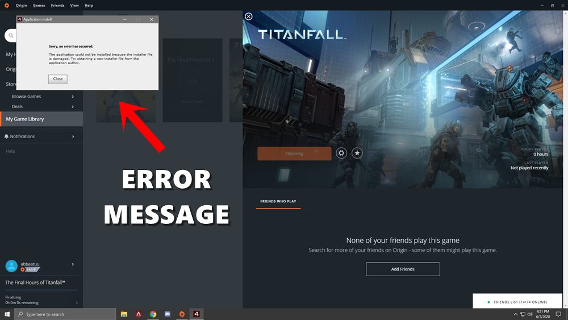568x320 pixels.
Task: Open Google Chrome from the taskbar
Action: click(x=153, y=314)
